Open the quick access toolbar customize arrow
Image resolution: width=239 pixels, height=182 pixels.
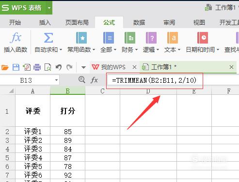83,67
